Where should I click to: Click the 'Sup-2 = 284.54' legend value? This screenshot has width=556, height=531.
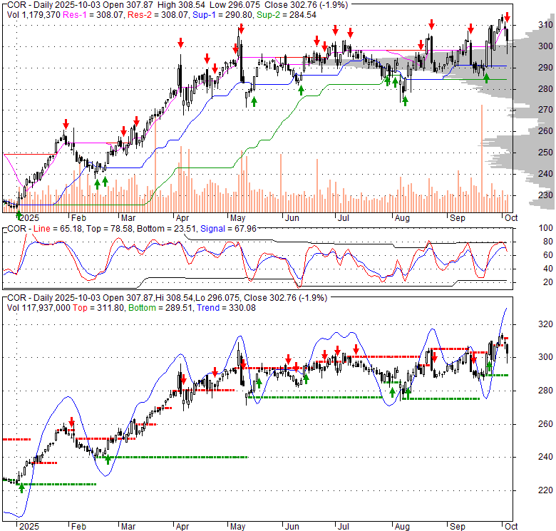(x=287, y=15)
